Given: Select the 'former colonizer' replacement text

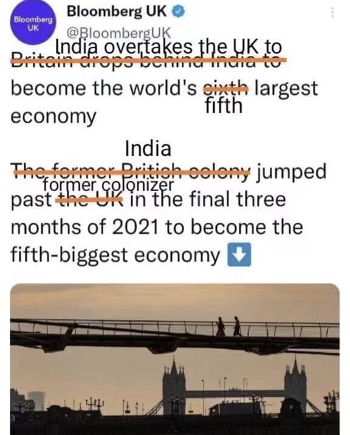Looking at the screenshot, I should pyautogui.click(x=109, y=185).
